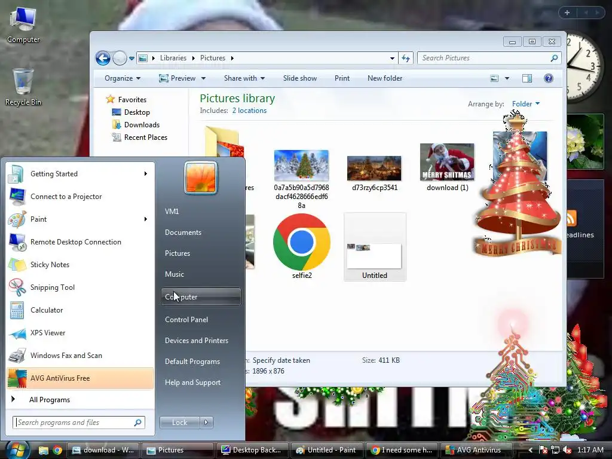Click Print in Explorer toolbar
Screen dimensions: 612x459
342,78
